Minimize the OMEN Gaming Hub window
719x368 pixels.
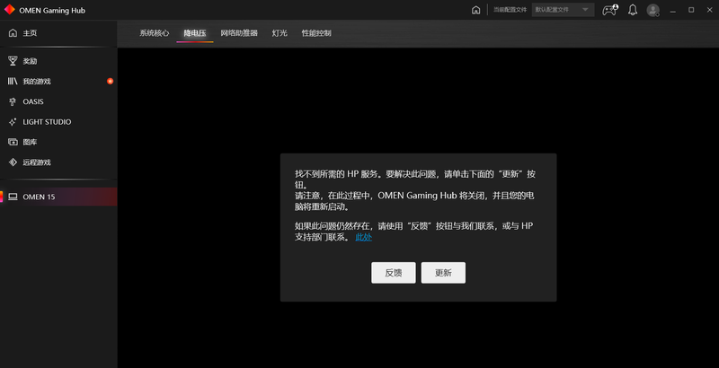pyautogui.click(x=672, y=10)
